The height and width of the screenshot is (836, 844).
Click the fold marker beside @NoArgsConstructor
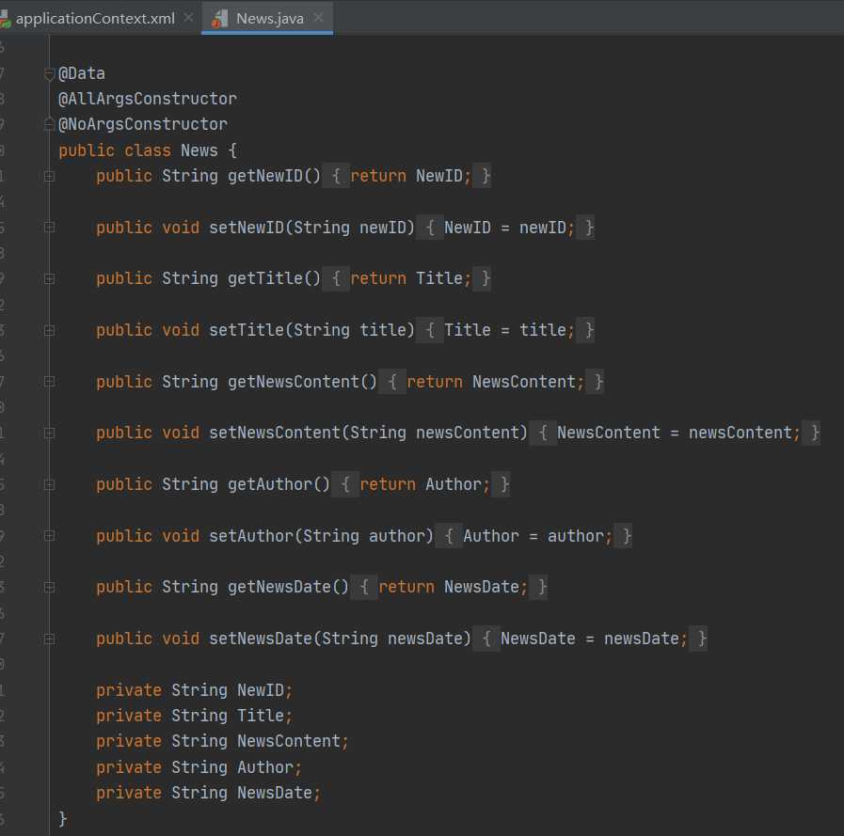pos(49,125)
